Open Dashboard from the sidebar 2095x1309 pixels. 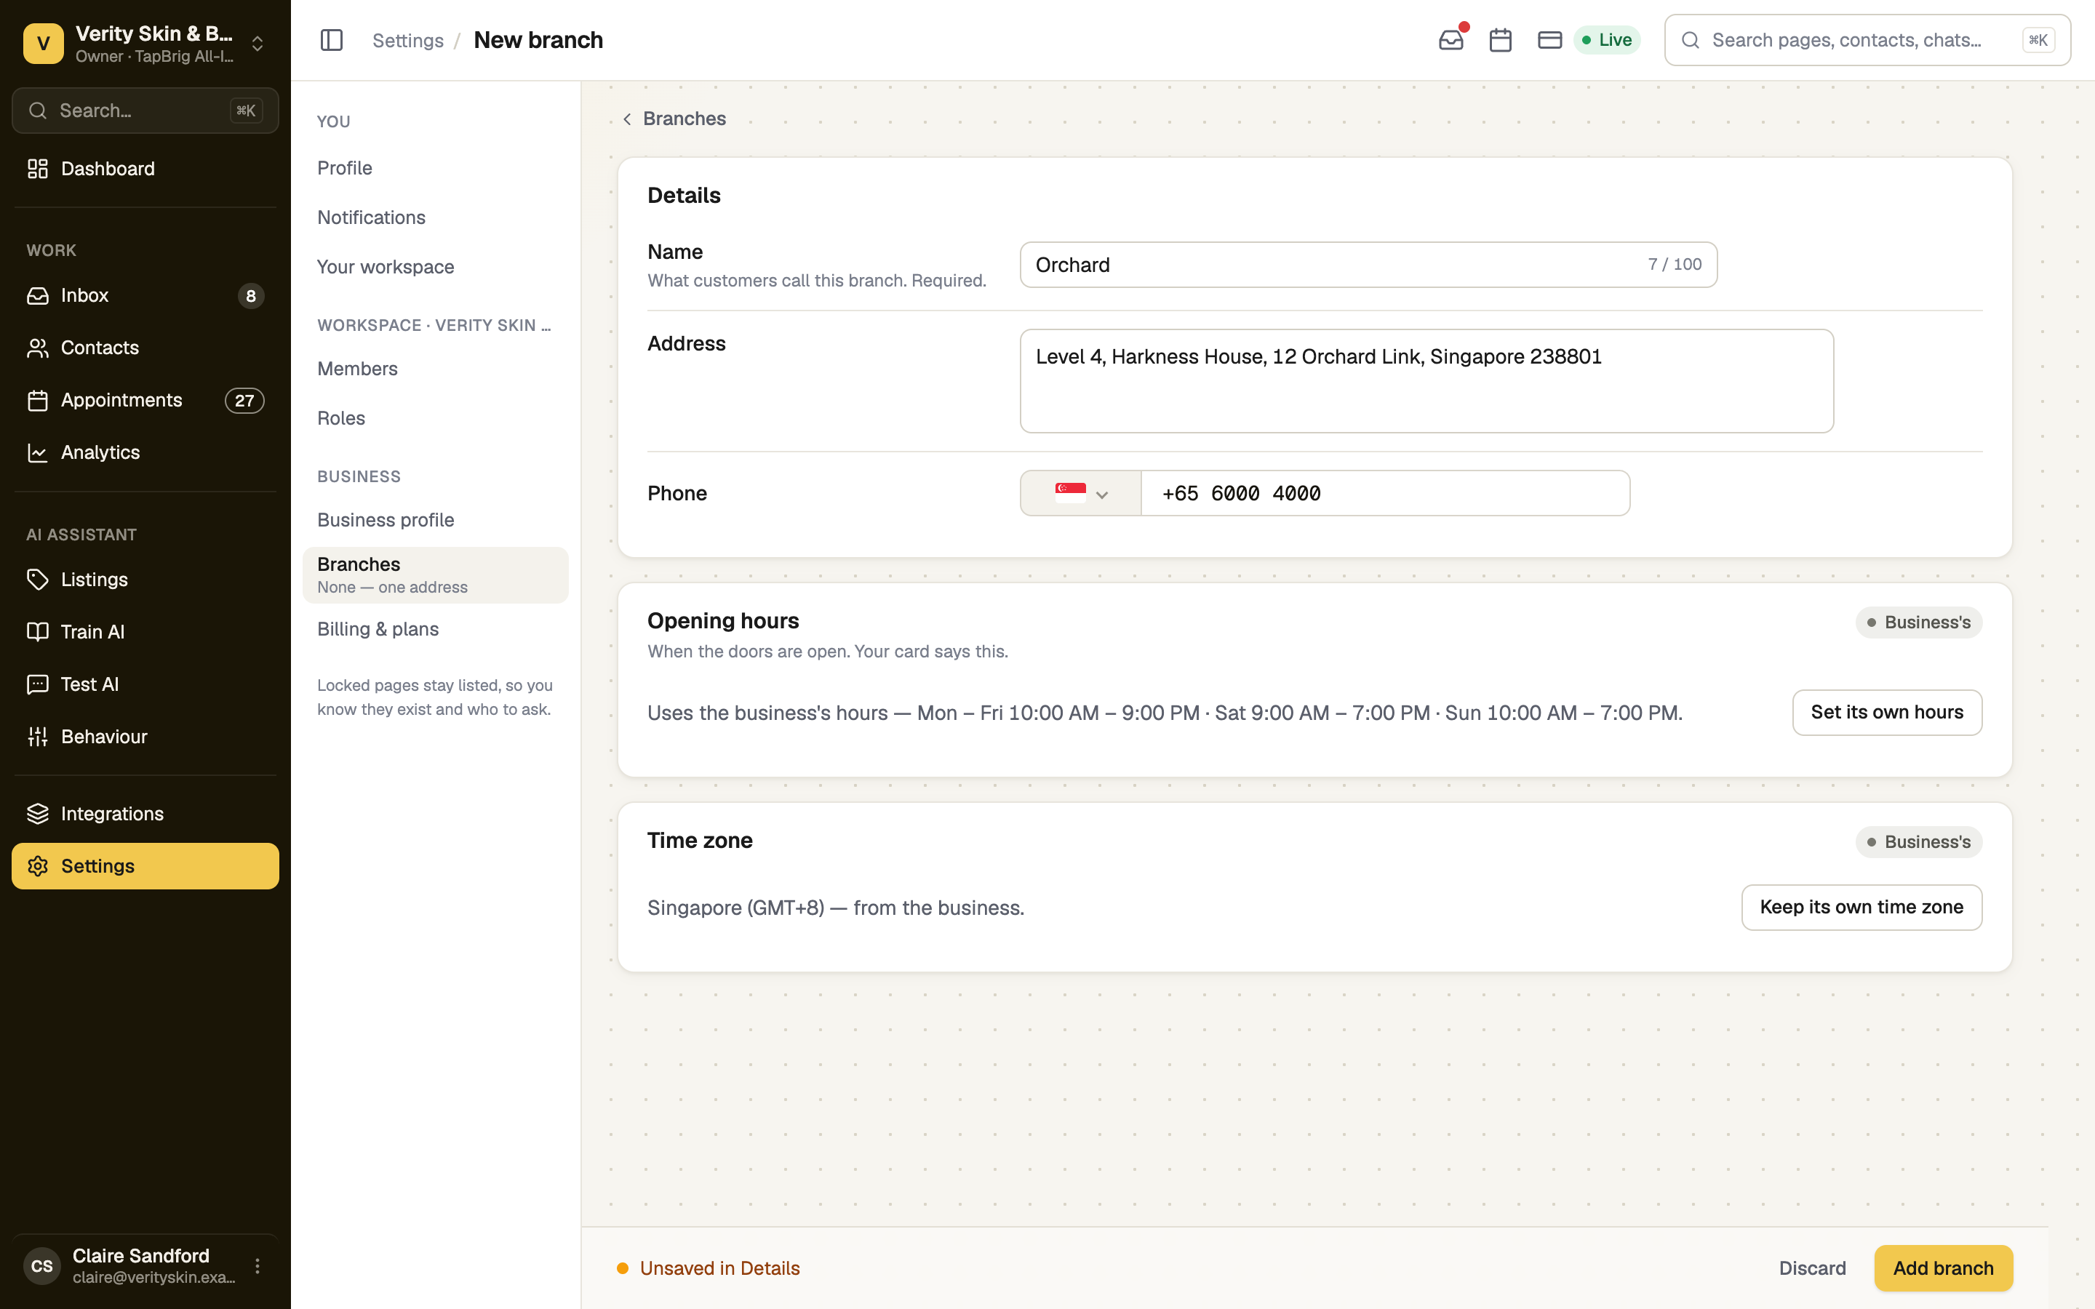pyautogui.click(x=145, y=169)
